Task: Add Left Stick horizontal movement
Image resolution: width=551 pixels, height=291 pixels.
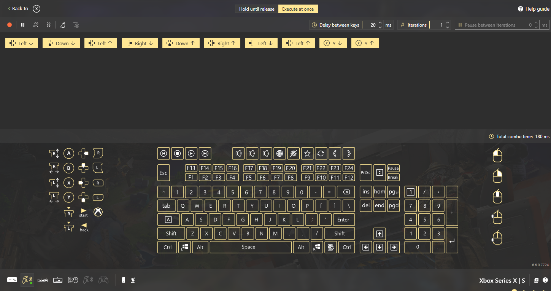Action: [x=54, y=197]
